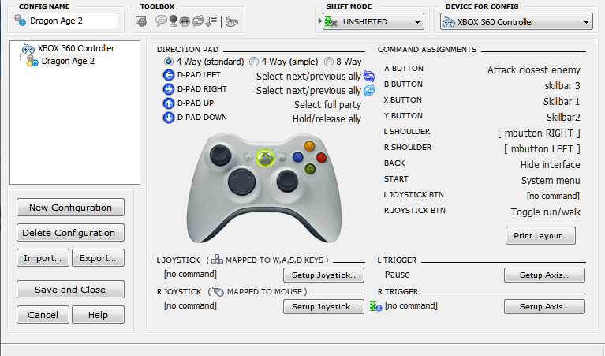
Task: Select the 4-Way (standard) radio button
Action: (x=169, y=62)
